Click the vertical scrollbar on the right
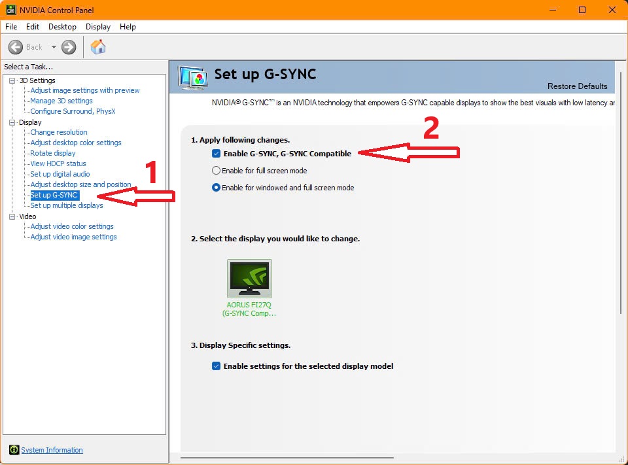 coord(621,192)
